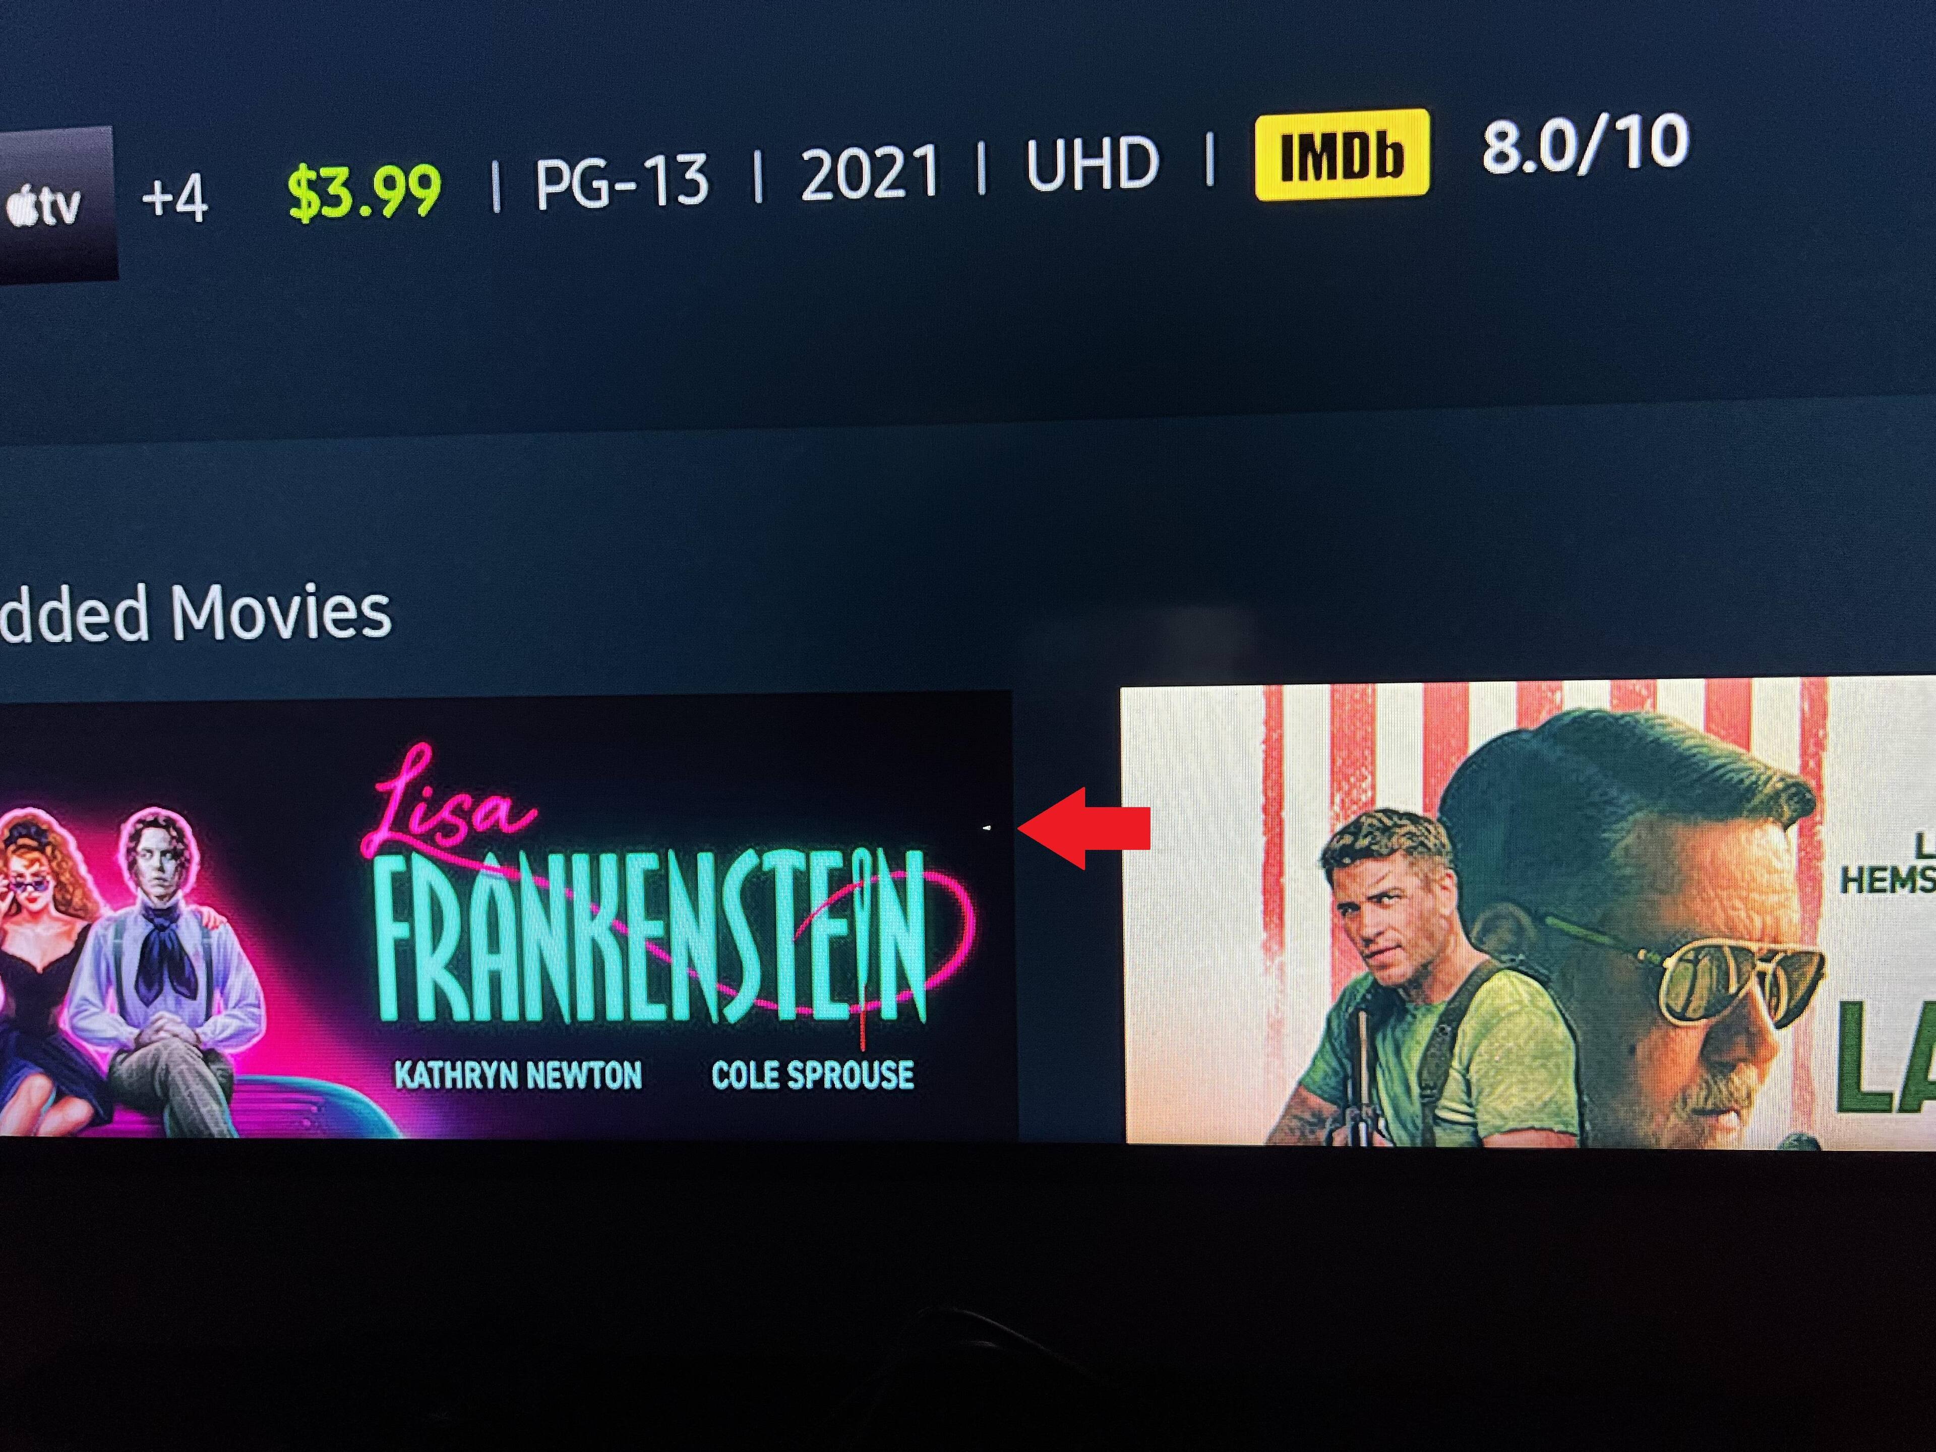Click the Cole Sprouse name on poster

813,1075
